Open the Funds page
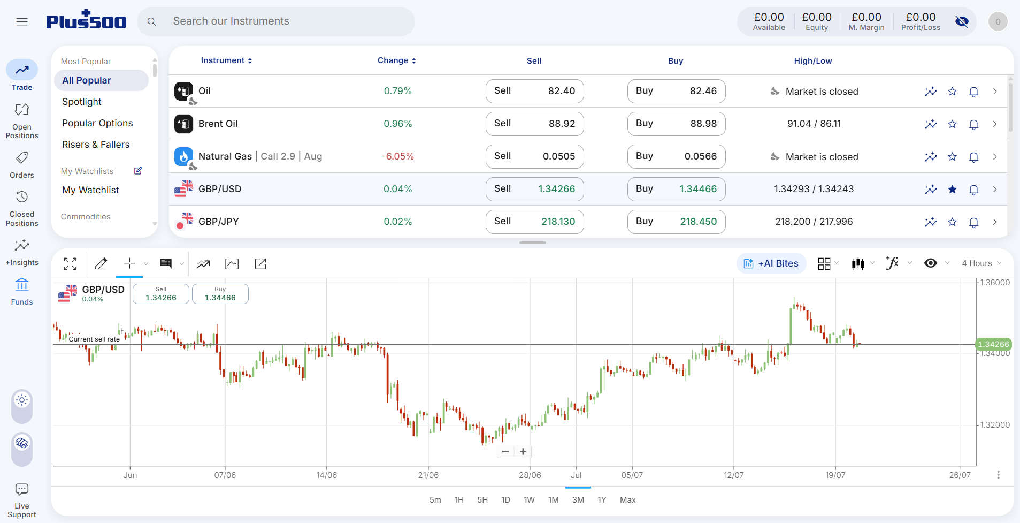Viewport: 1020px width, 523px height. (x=22, y=292)
